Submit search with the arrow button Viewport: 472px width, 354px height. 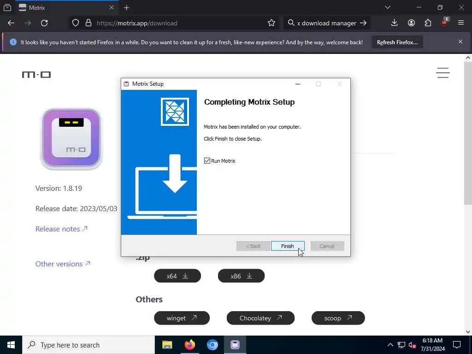click(x=363, y=23)
